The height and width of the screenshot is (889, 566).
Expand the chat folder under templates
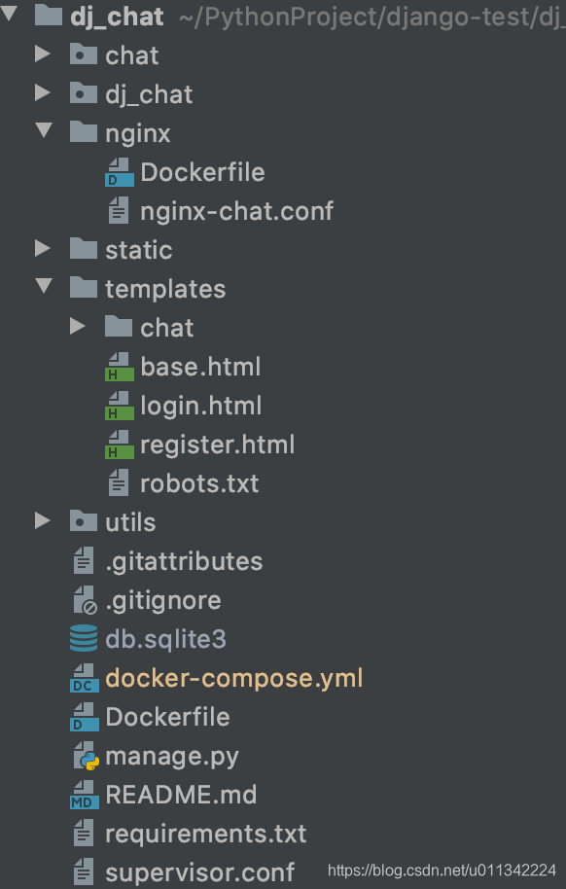coord(78,326)
